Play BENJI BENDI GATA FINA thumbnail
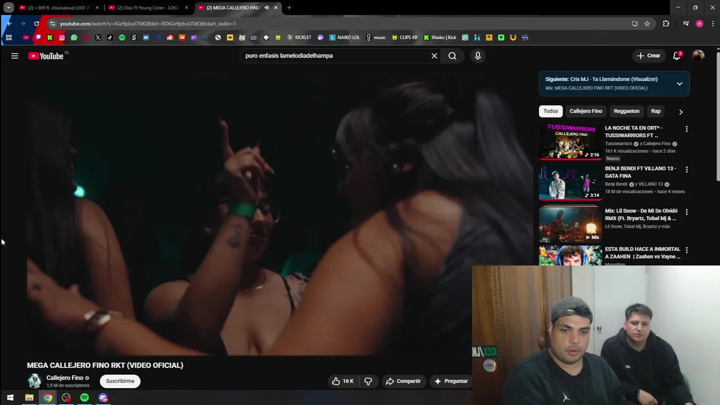The image size is (720, 405). click(x=570, y=183)
